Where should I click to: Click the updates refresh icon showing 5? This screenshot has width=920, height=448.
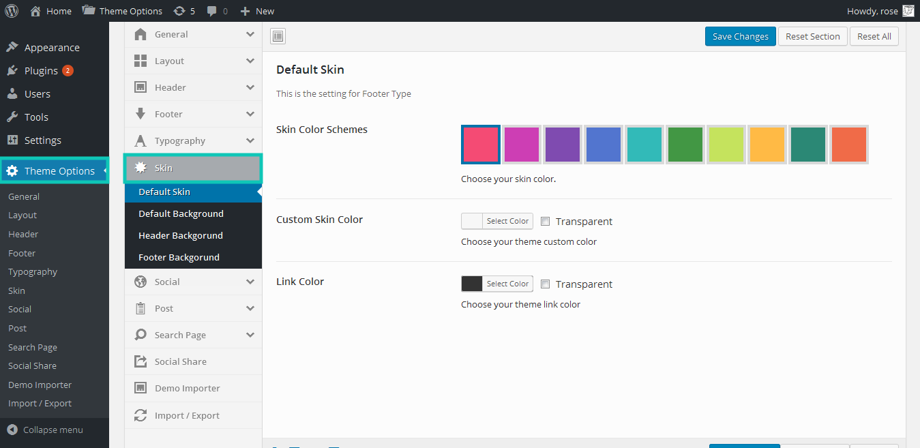(x=179, y=11)
